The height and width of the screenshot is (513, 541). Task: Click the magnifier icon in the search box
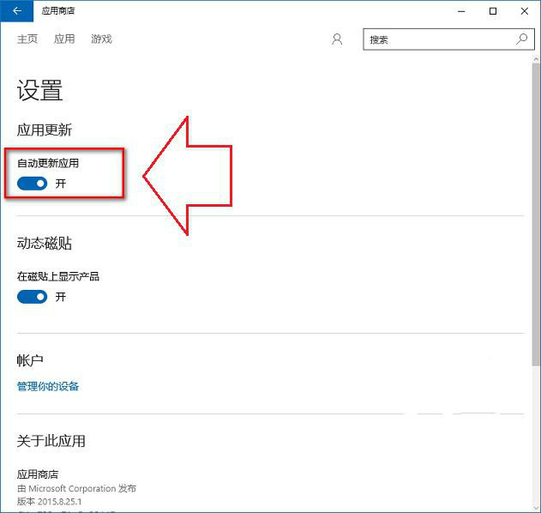(x=521, y=39)
